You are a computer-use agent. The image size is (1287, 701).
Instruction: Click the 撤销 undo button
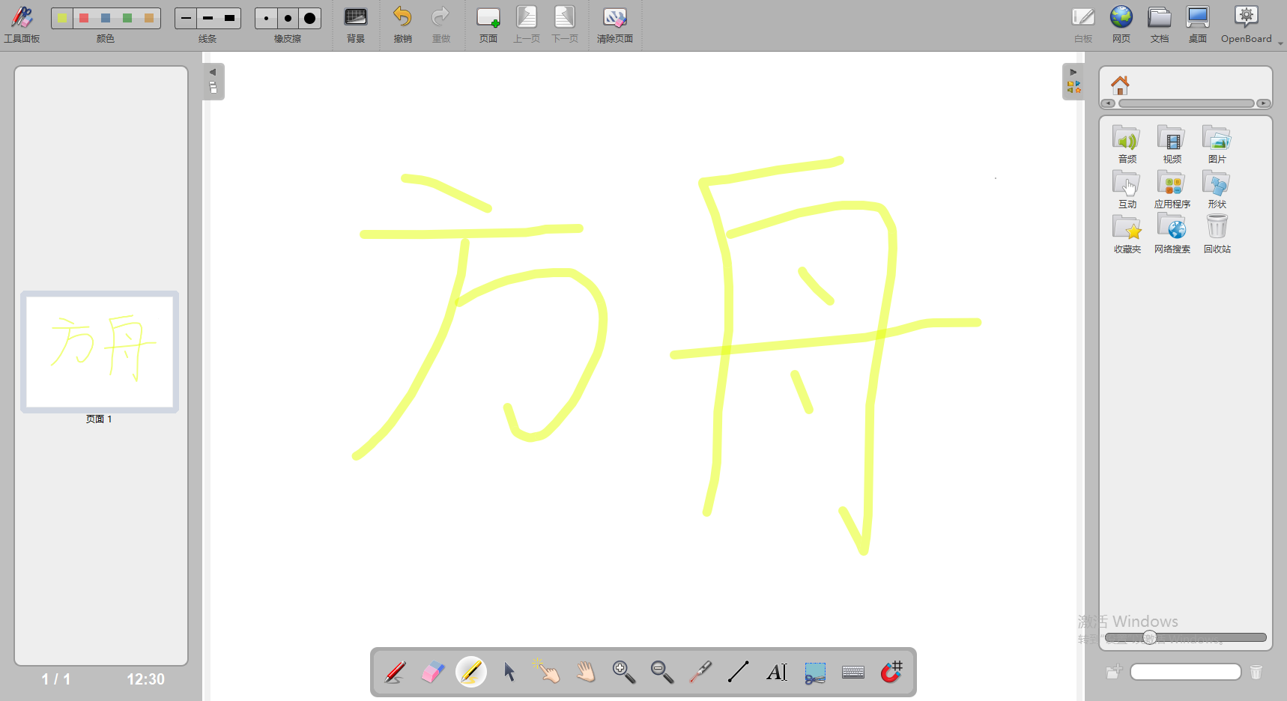(x=402, y=22)
